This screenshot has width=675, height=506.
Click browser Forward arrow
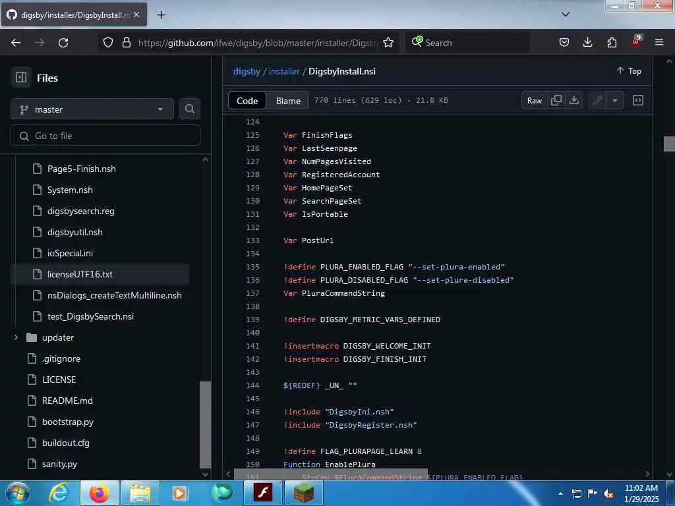40,42
